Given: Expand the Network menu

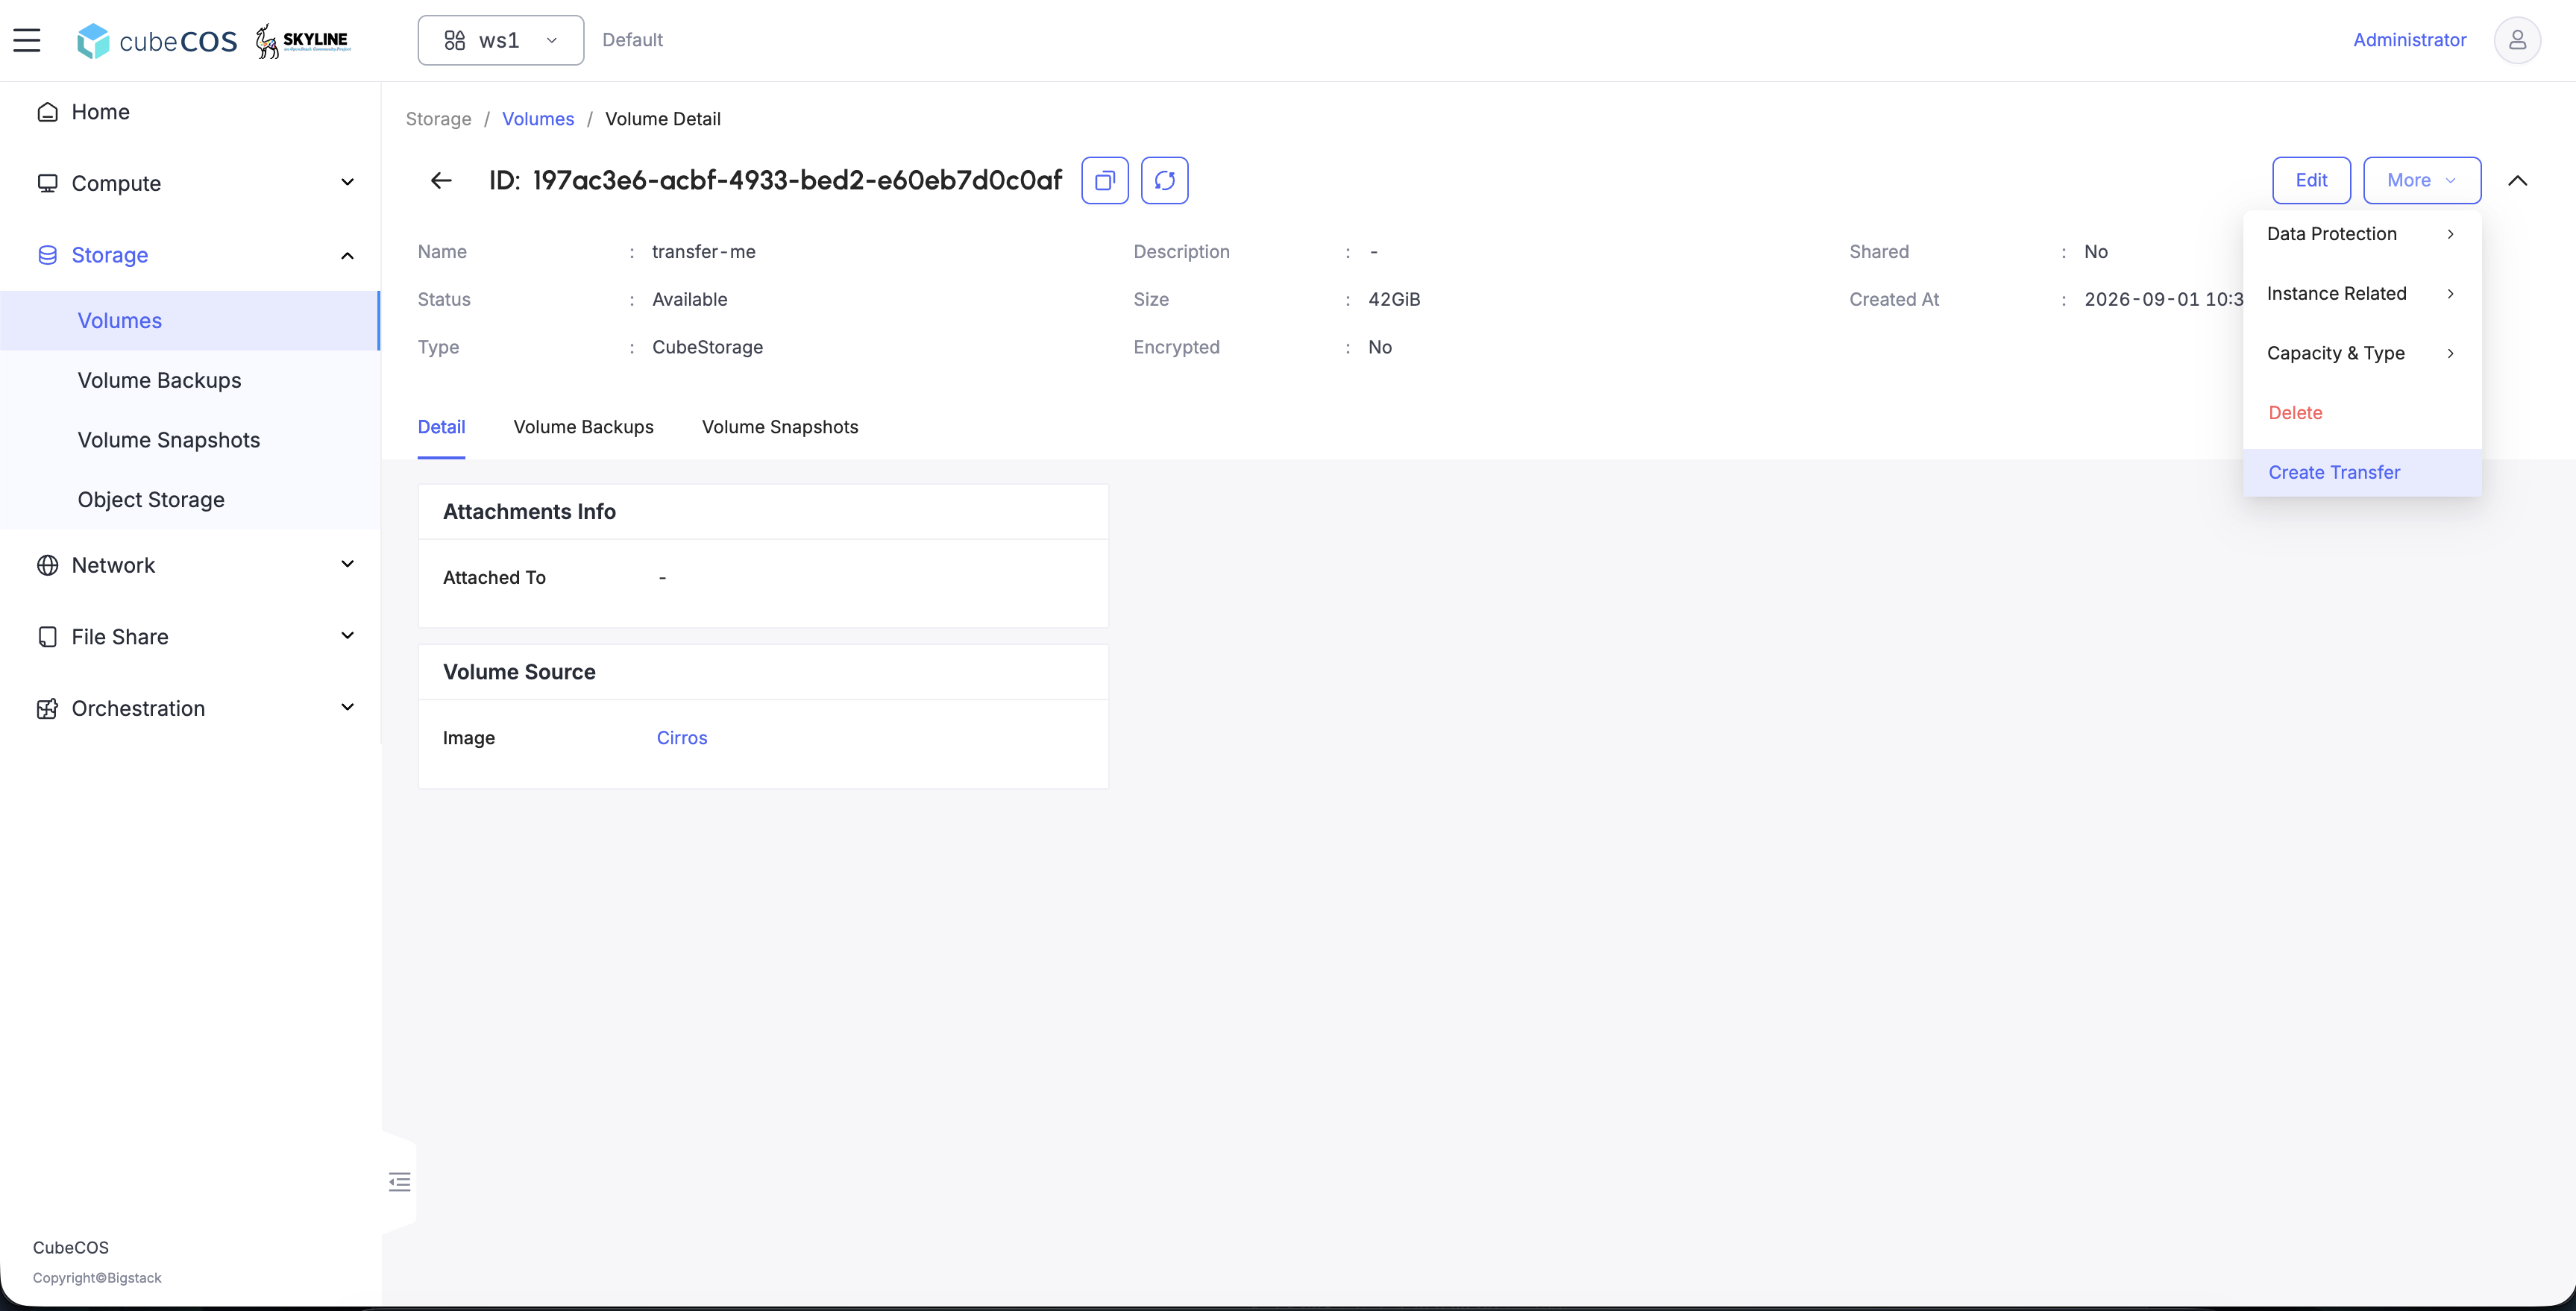Looking at the screenshot, I should tap(190, 565).
